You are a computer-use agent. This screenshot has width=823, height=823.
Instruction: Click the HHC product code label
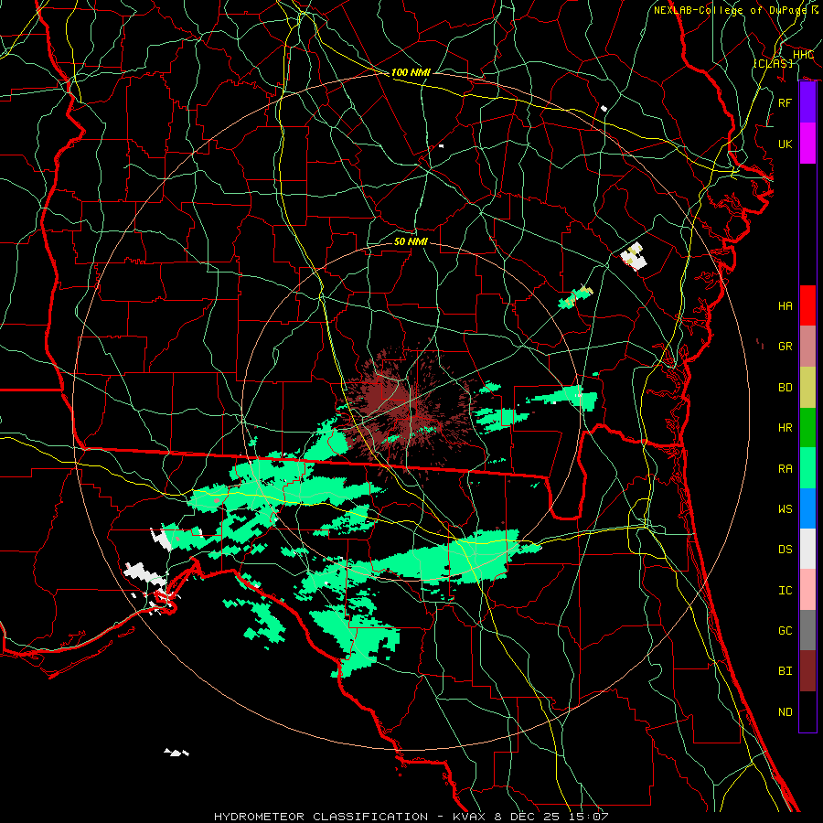[x=804, y=55]
